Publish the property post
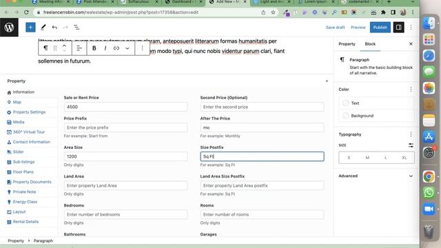The height and width of the screenshot is (248, 441). [380, 28]
